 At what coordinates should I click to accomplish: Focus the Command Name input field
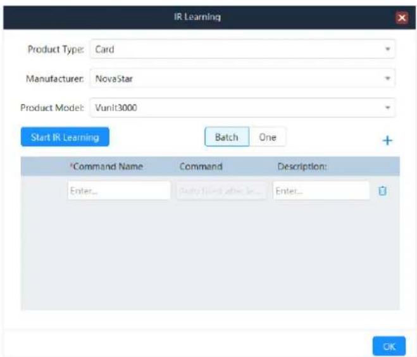119,191
